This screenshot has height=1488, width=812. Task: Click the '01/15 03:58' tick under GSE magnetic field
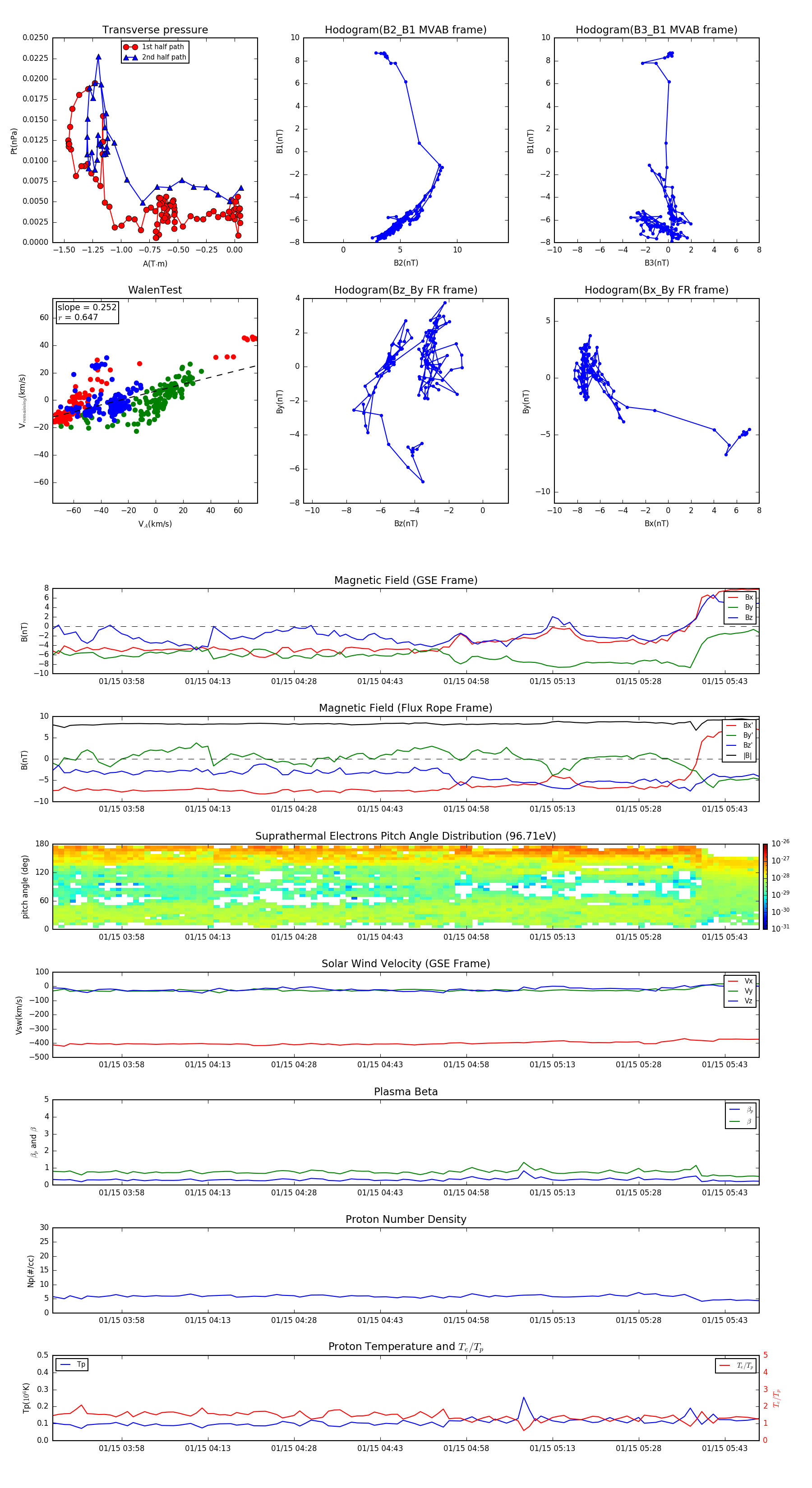[121, 682]
